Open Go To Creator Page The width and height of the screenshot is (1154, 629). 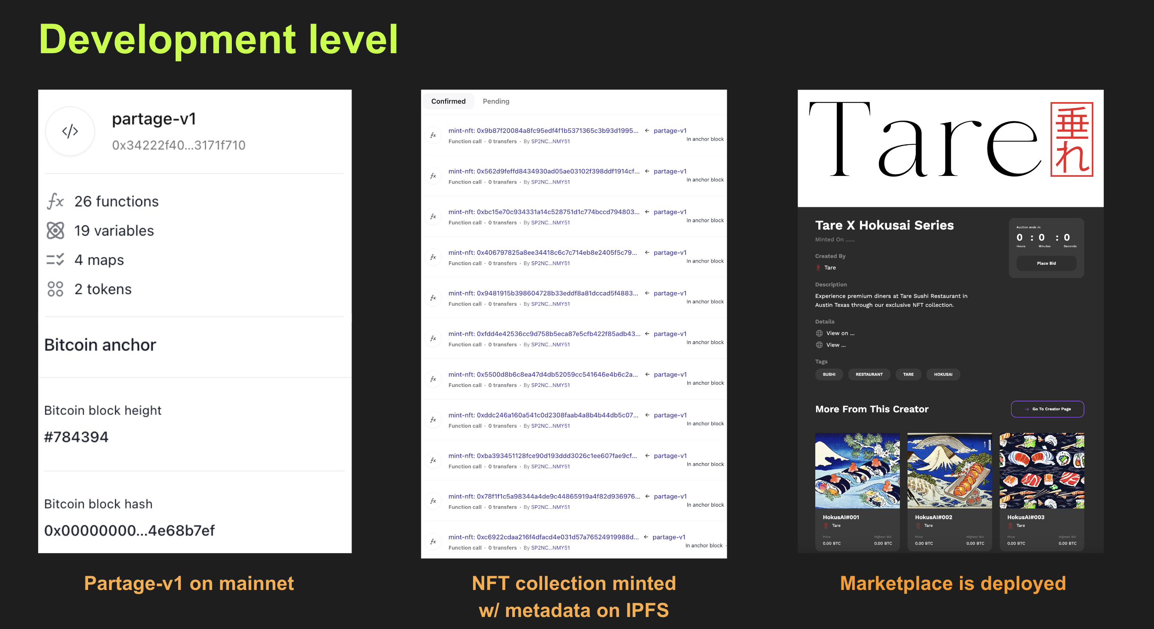point(1047,409)
